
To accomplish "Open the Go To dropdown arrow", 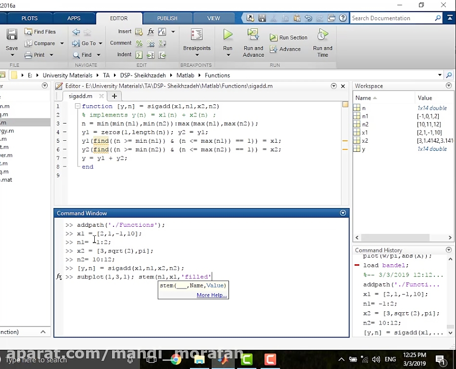I will 100,44.
